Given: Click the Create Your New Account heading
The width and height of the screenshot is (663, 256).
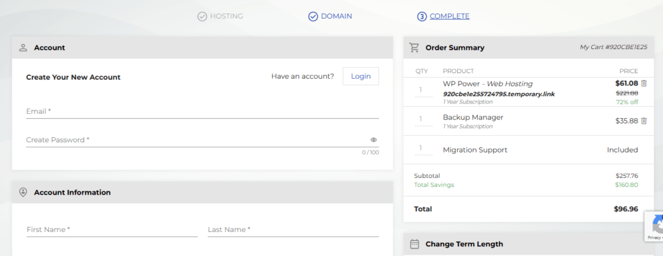Looking at the screenshot, I should (73, 78).
